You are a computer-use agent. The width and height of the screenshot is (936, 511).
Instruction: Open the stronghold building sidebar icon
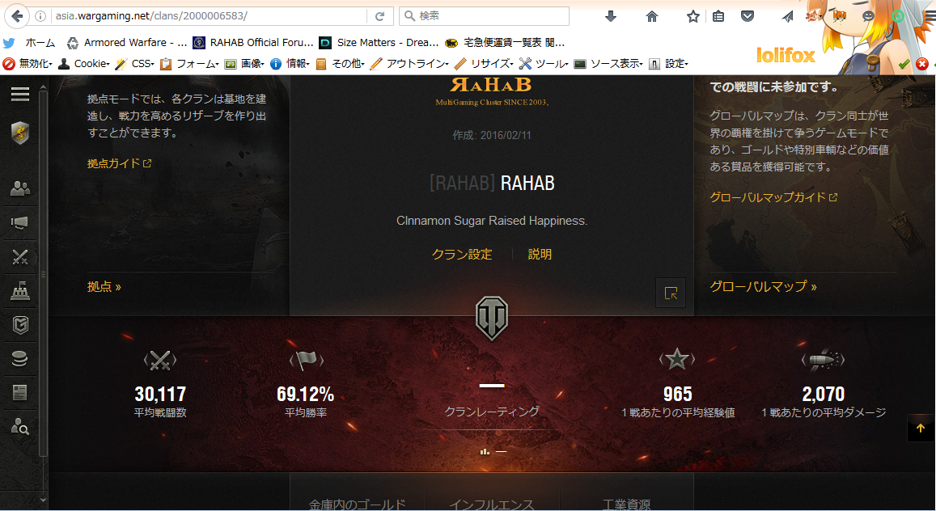[x=20, y=292]
